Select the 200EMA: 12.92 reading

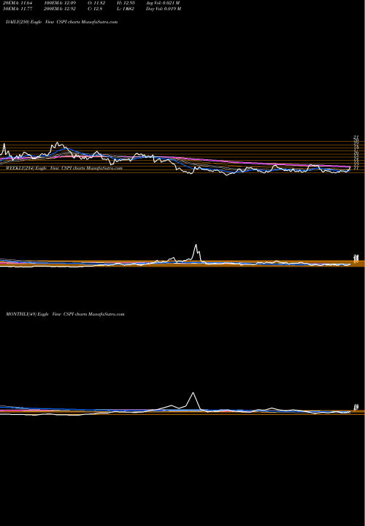pyautogui.click(x=61, y=9)
